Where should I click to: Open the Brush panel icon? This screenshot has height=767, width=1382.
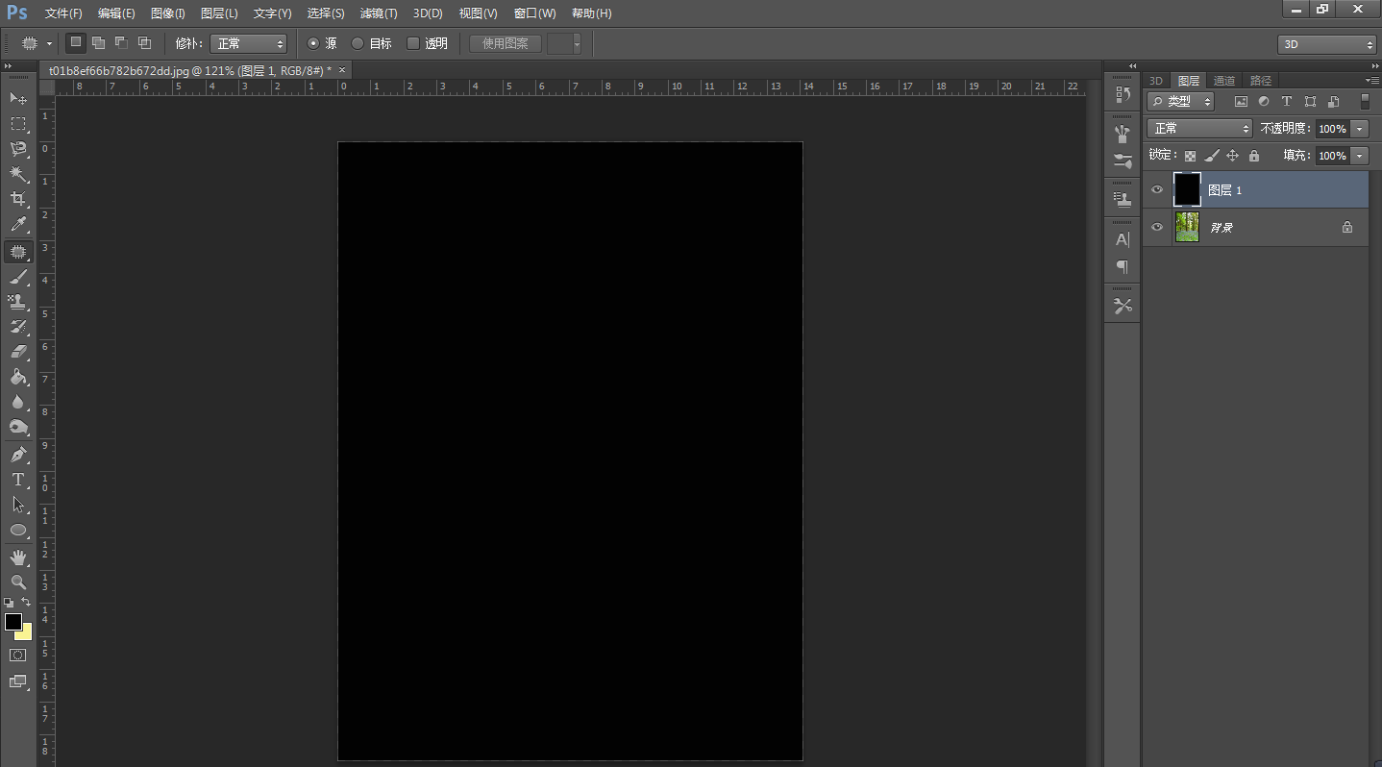click(x=1122, y=161)
